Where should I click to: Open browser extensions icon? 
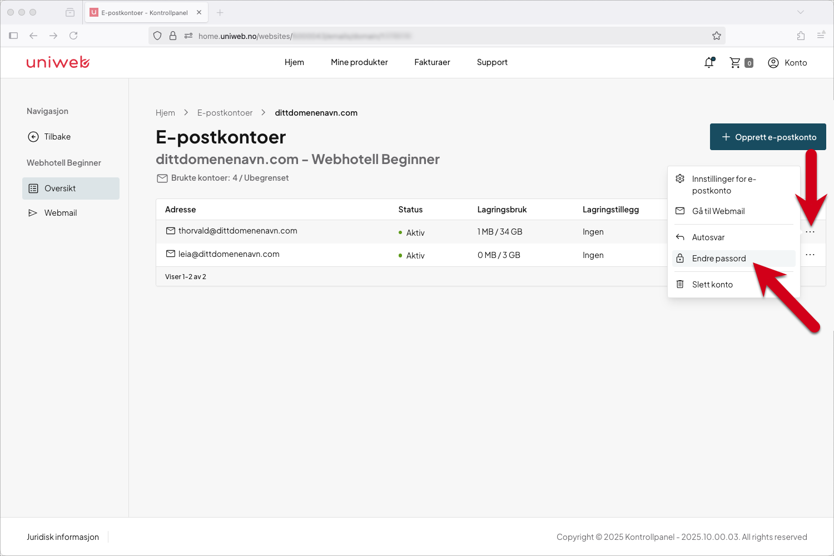pyautogui.click(x=801, y=36)
